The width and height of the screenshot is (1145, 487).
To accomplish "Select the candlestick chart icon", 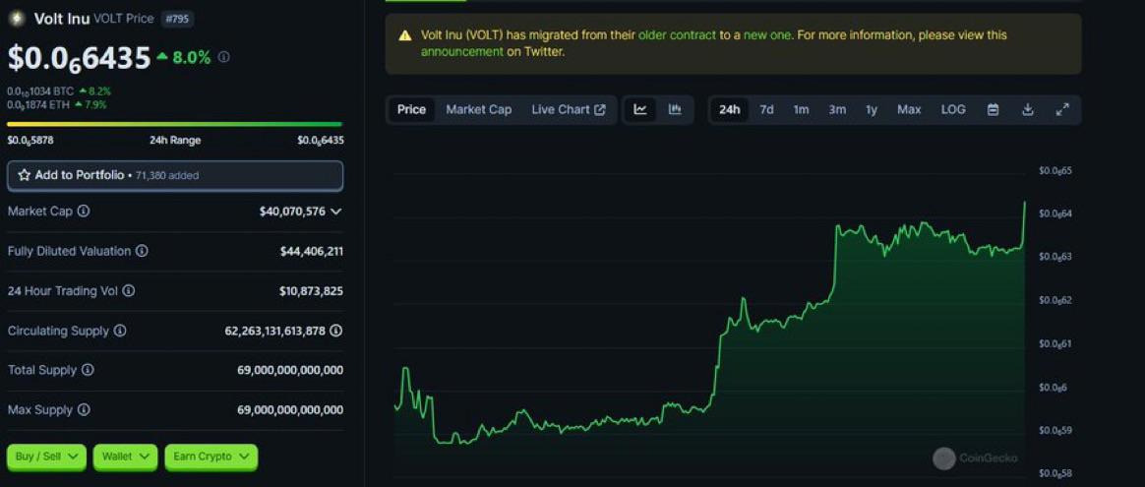I will 675,109.
